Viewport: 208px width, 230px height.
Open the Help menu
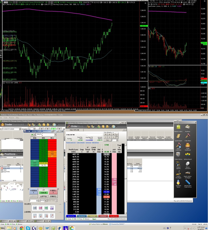point(17,118)
